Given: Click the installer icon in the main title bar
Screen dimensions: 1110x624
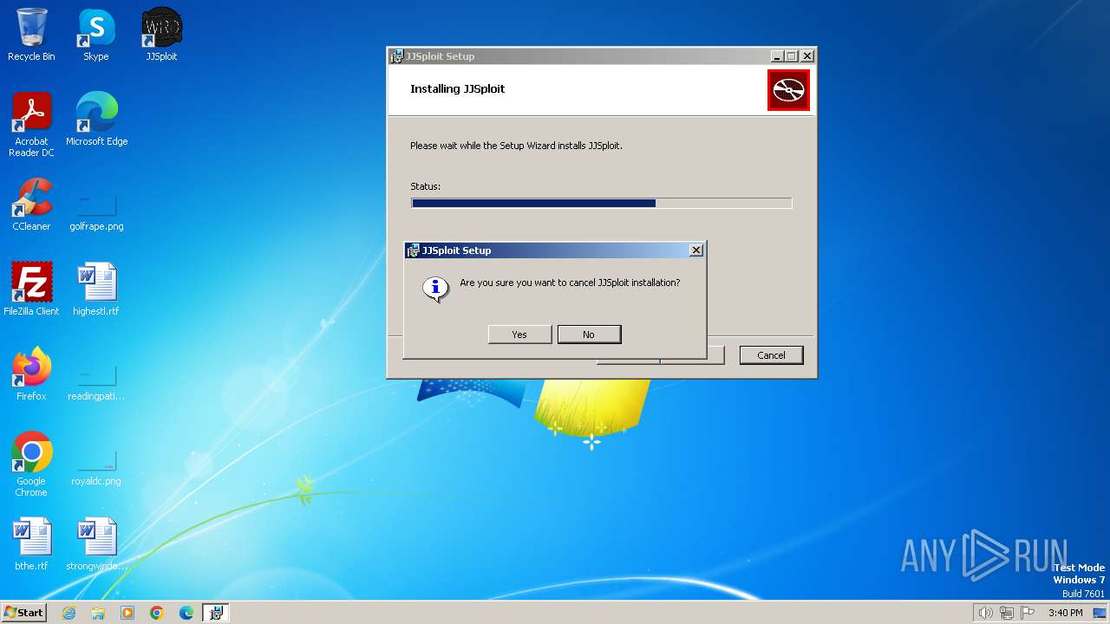Looking at the screenshot, I should point(397,56).
